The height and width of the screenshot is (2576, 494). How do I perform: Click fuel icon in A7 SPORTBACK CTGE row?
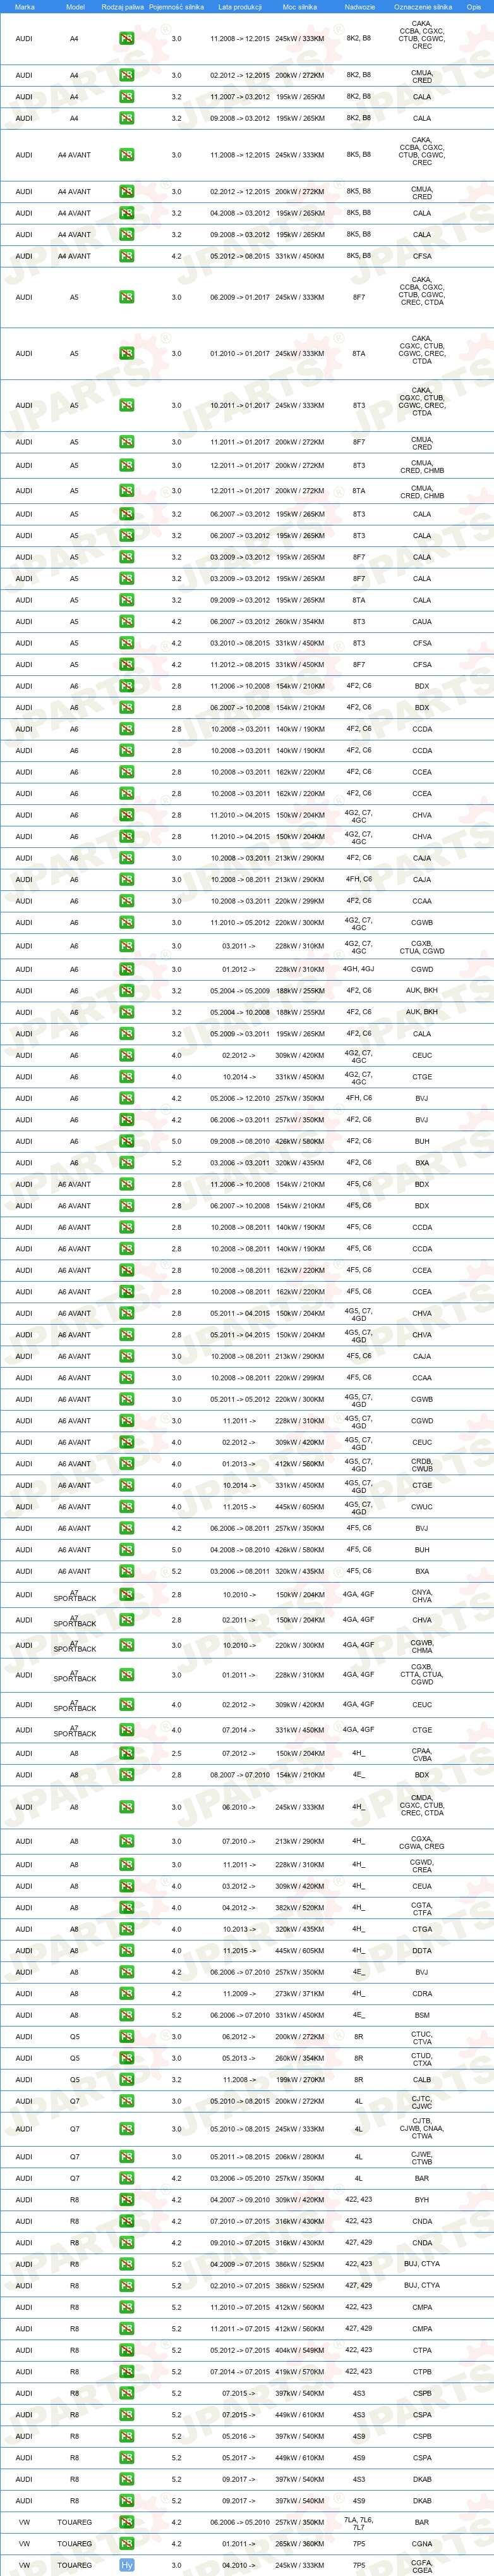127,1730
